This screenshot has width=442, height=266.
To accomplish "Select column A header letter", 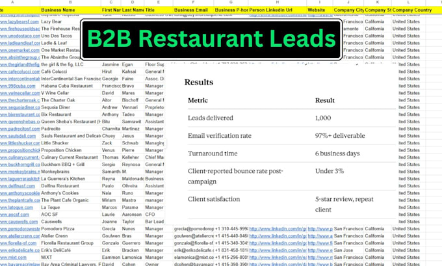I will click(13, 2).
